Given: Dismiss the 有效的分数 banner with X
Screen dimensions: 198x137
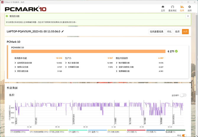Looking at the screenshot, I should [x=188, y=16].
